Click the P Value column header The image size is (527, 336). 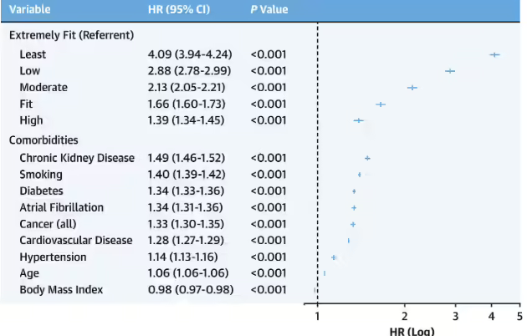pyautogui.click(x=269, y=10)
